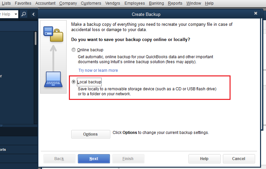The height and width of the screenshot is (169, 266).
Task: Open the Help search dropdown arrow
Action: [x=16, y=14]
